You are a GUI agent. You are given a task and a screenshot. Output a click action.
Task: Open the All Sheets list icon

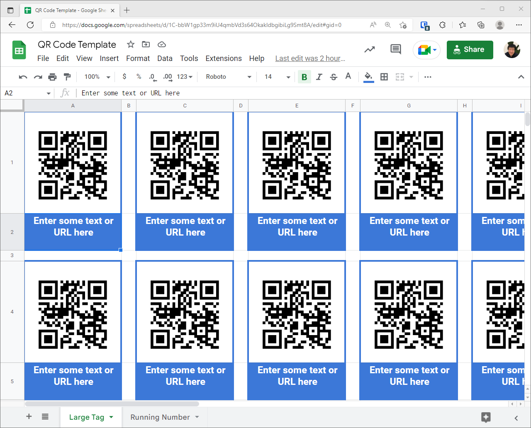45,416
